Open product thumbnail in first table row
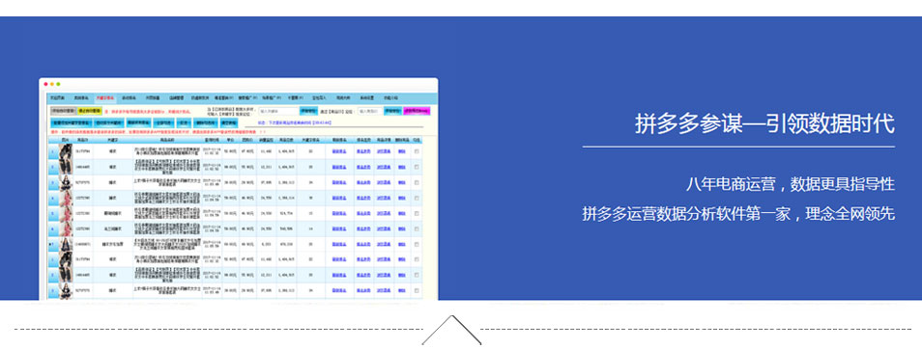This screenshot has width=922, height=349. [66, 151]
